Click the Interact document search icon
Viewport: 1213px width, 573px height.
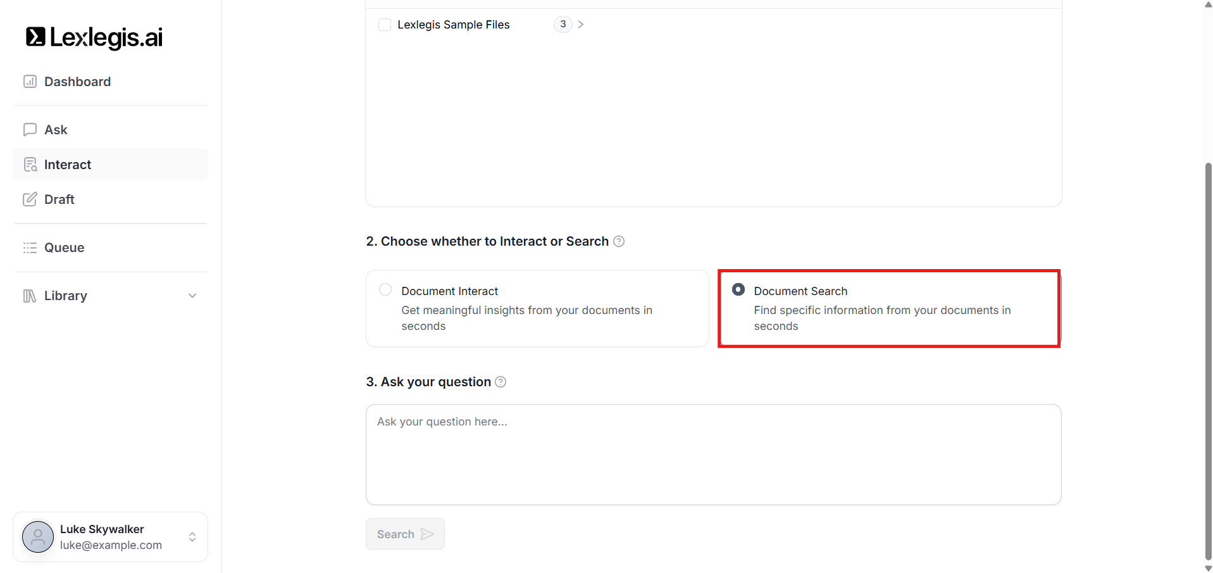click(x=30, y=165)
